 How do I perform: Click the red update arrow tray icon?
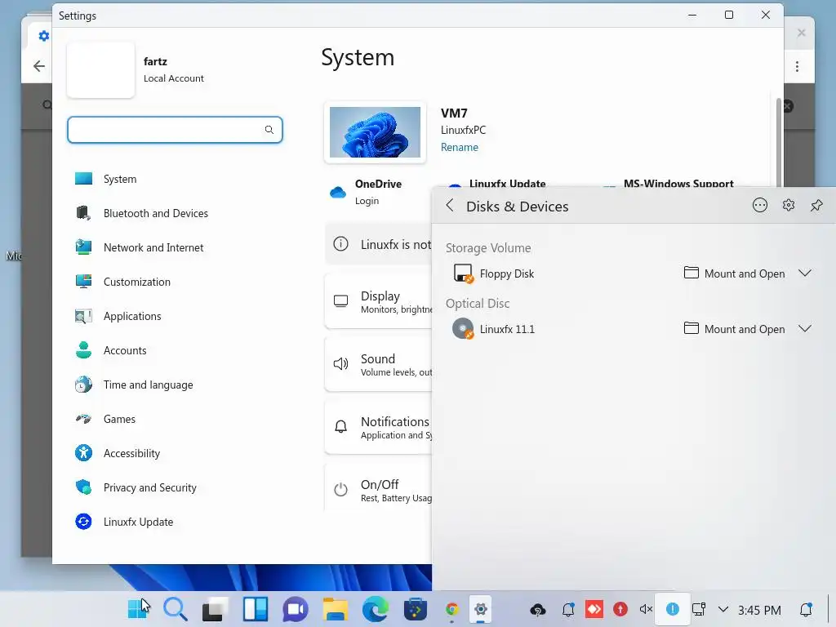620,609
